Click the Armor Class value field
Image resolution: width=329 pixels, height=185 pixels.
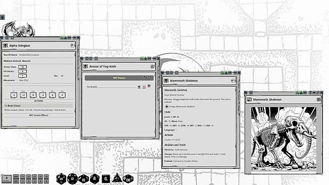[22, 67]
